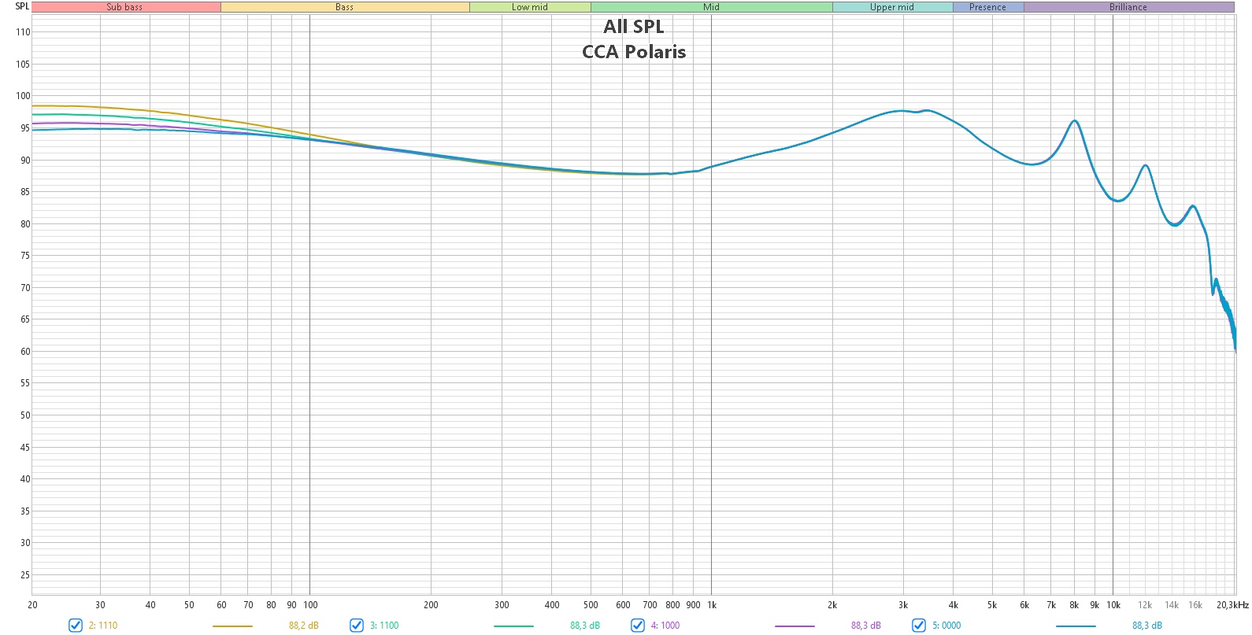Click the '88,2 dB' value for trace 1110

[303, 626]
